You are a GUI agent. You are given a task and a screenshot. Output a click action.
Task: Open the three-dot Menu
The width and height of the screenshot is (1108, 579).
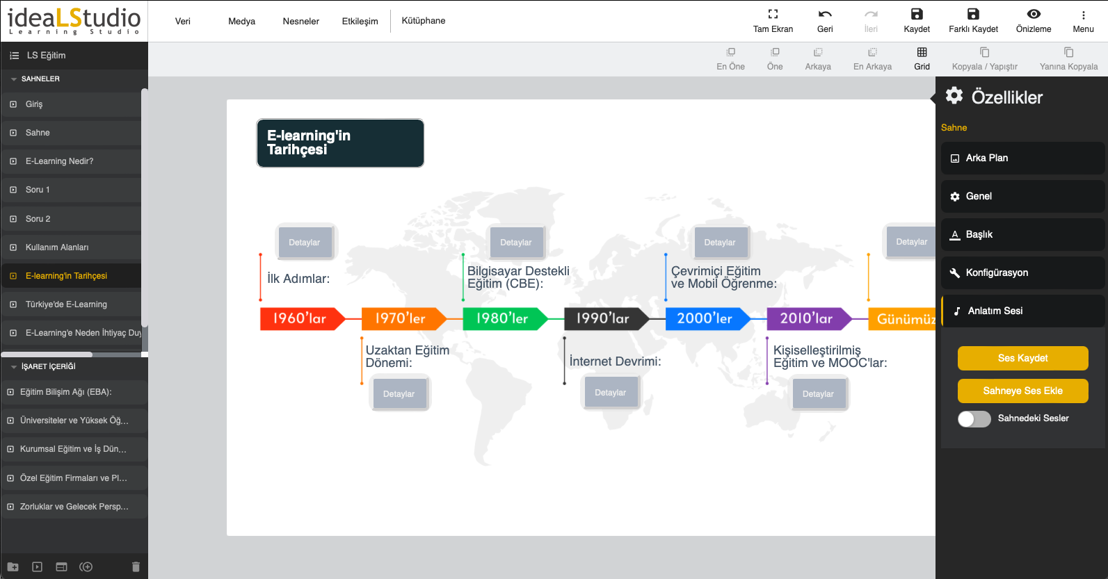coord(1083,15)
